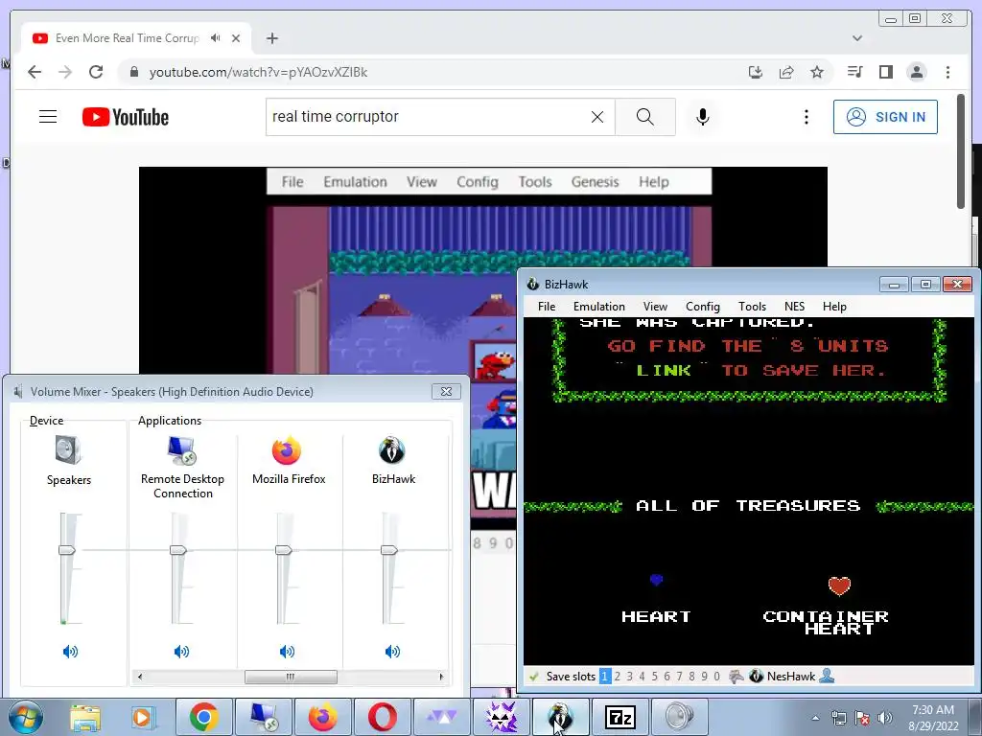982x736 pixels.
Task: Open the BizHawk Tools menu
Action: pyautogui.click(x=752, y=306)
